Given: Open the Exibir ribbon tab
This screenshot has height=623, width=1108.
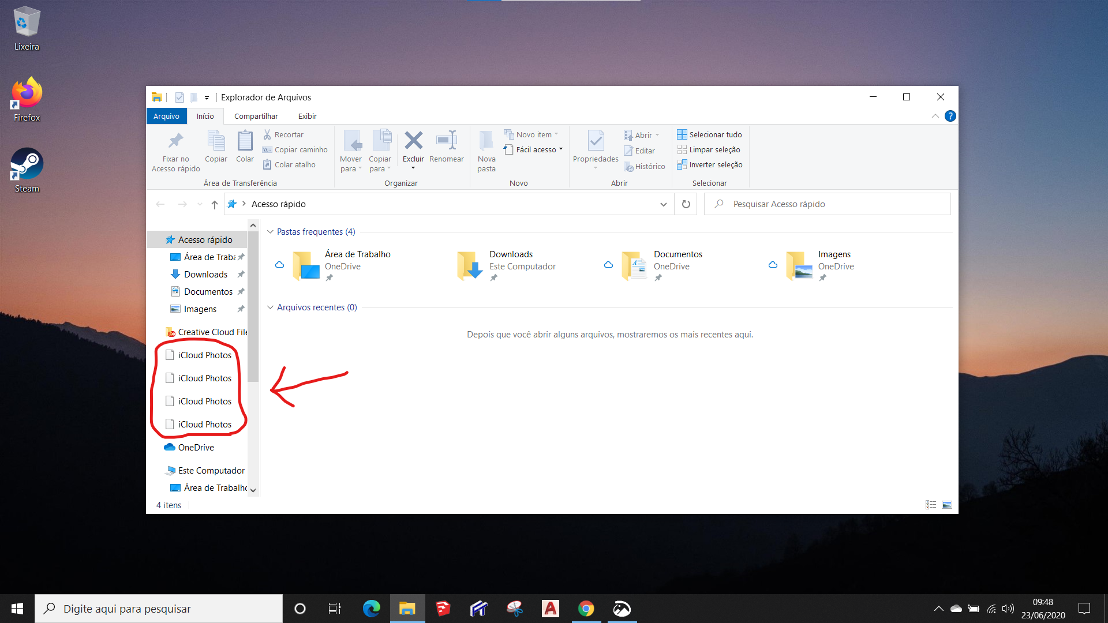Looking at the screenshot, I should [307, 116].
